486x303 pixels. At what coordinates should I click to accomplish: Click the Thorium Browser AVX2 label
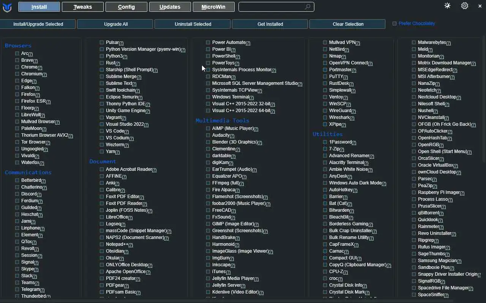44,135
